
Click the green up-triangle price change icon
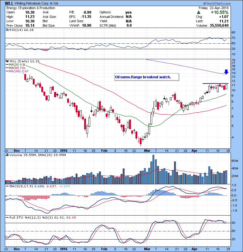tap(199, 12)
